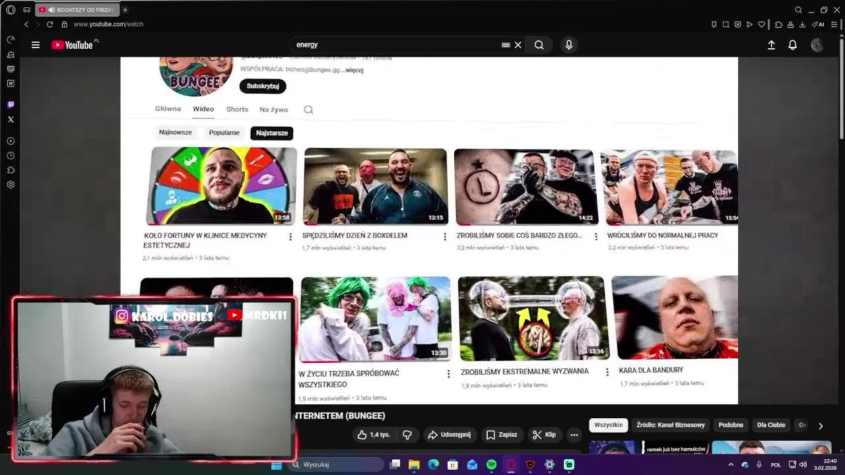
Task: Run search with the magnifier button
Action: (x=539, y=45)
